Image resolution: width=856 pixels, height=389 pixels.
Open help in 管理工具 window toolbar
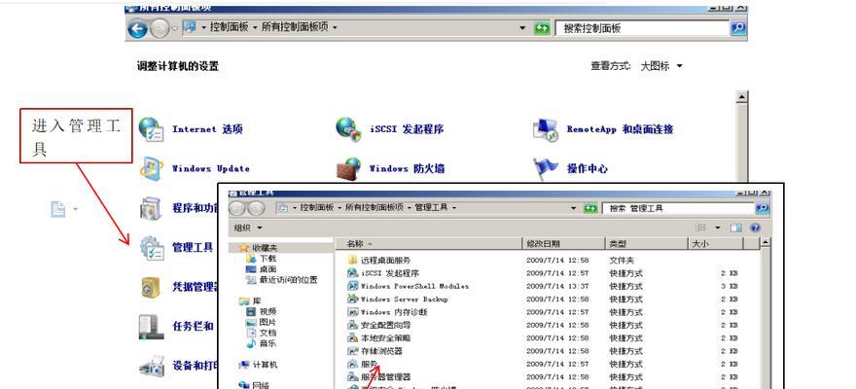pyautogui.click(x=755, y=228)
